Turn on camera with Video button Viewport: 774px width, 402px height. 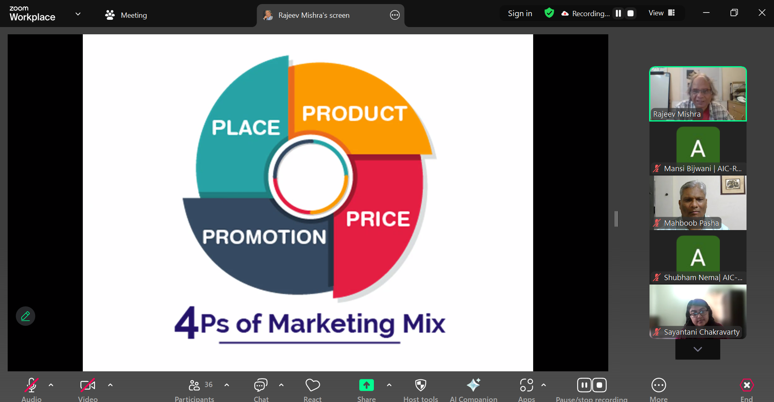(x=88, y=385)
